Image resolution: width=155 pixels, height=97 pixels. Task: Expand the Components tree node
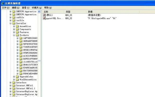click(x=14, y=29)
